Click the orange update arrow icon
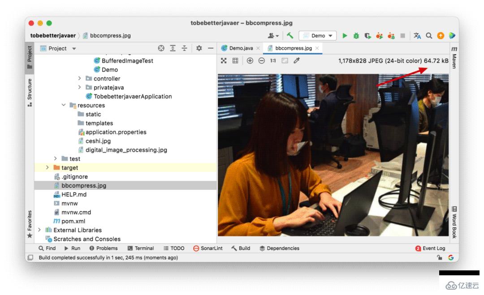Image resolution: width=484 pixels, height=295 pixels. [x=441, y=36]
